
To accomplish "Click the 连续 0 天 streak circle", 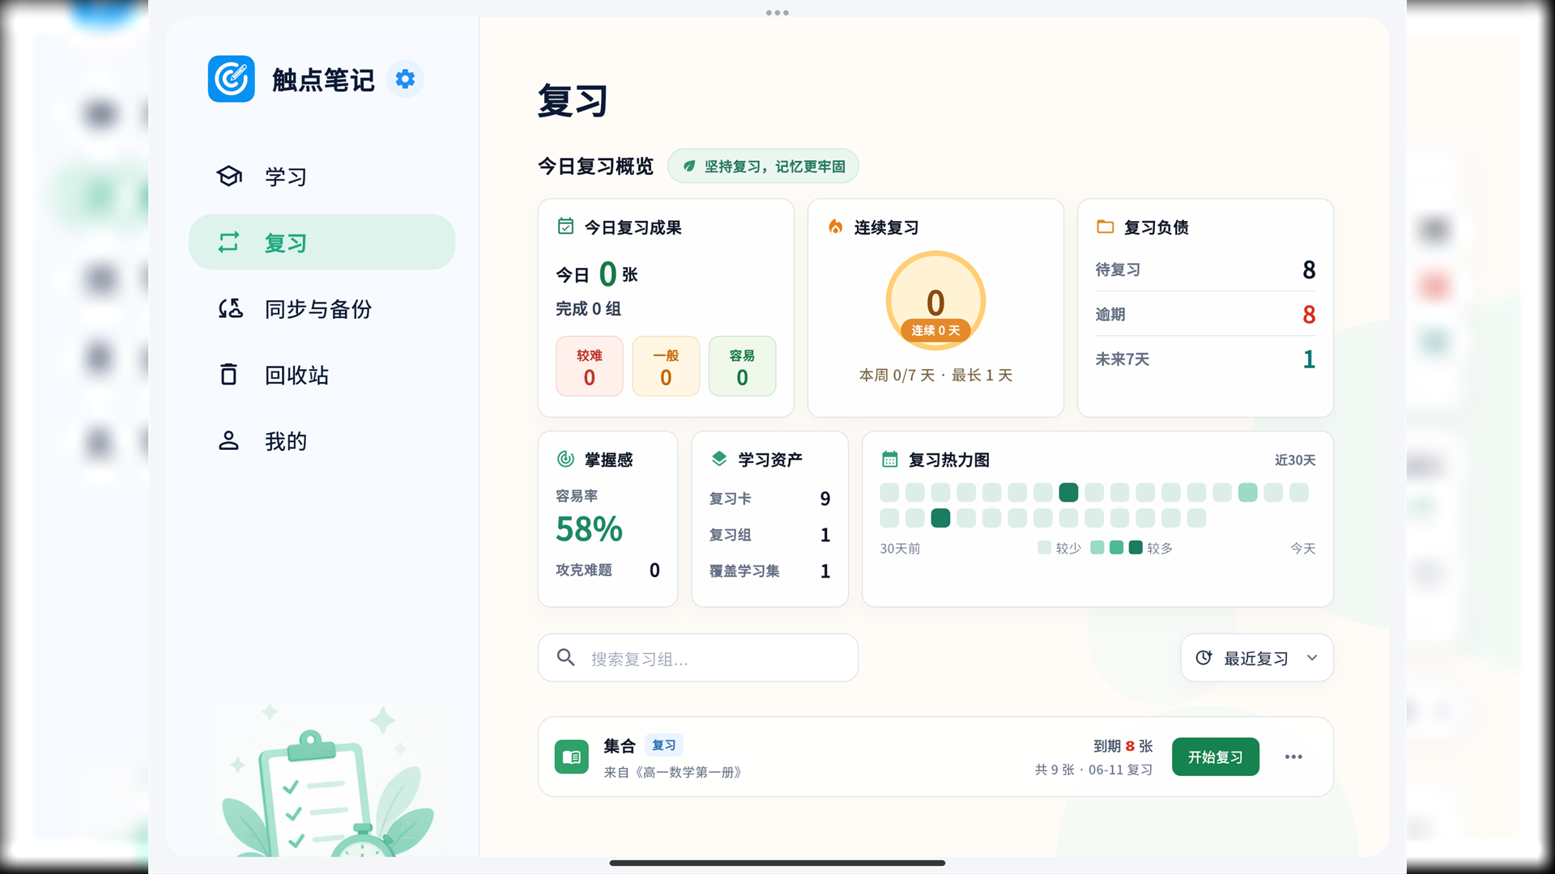I will pos(935,300).
